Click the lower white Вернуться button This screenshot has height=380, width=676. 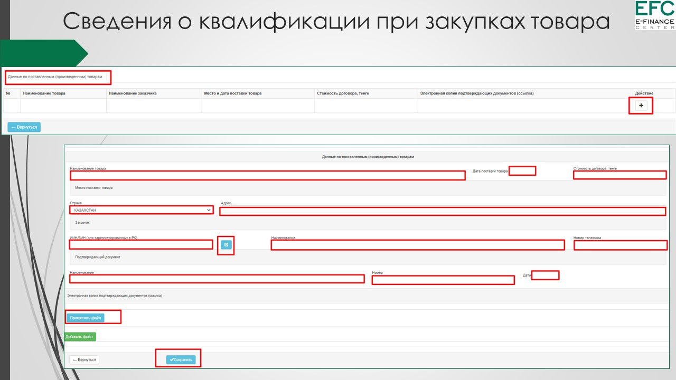point(84,360)
